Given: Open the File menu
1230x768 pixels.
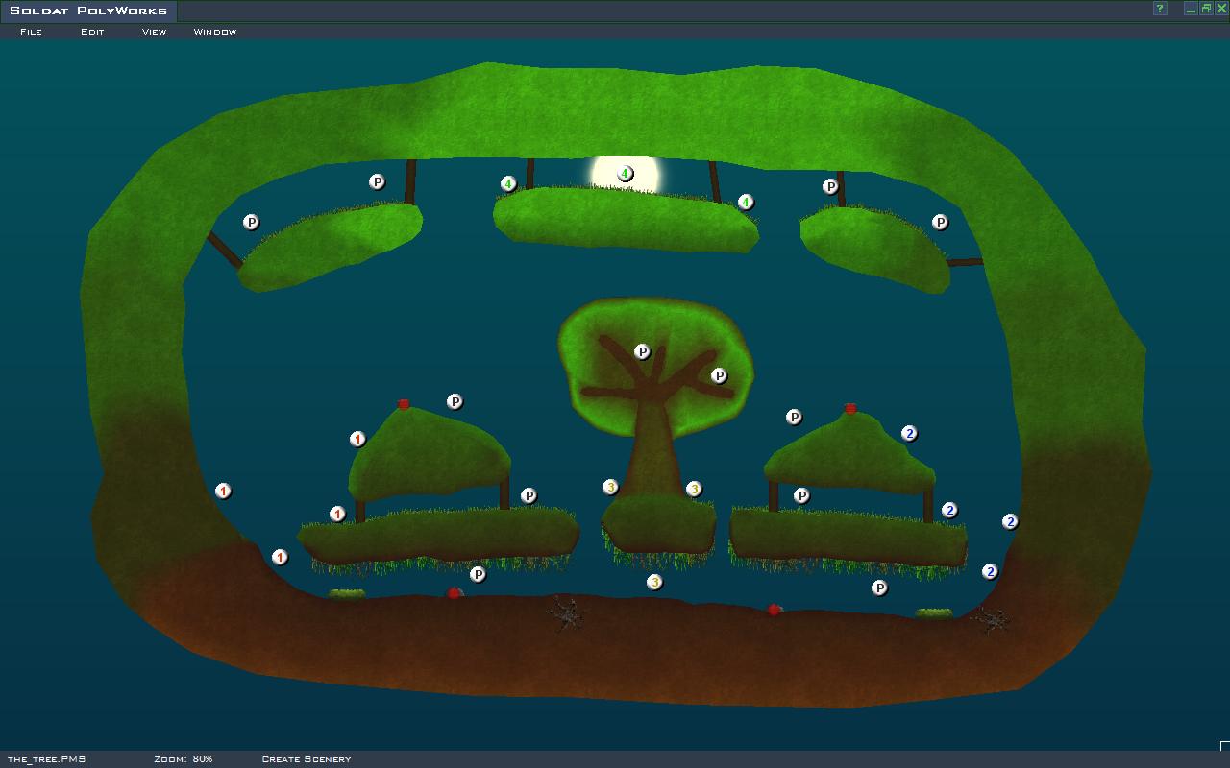Looking at the screenshot, I should (31, 32).
